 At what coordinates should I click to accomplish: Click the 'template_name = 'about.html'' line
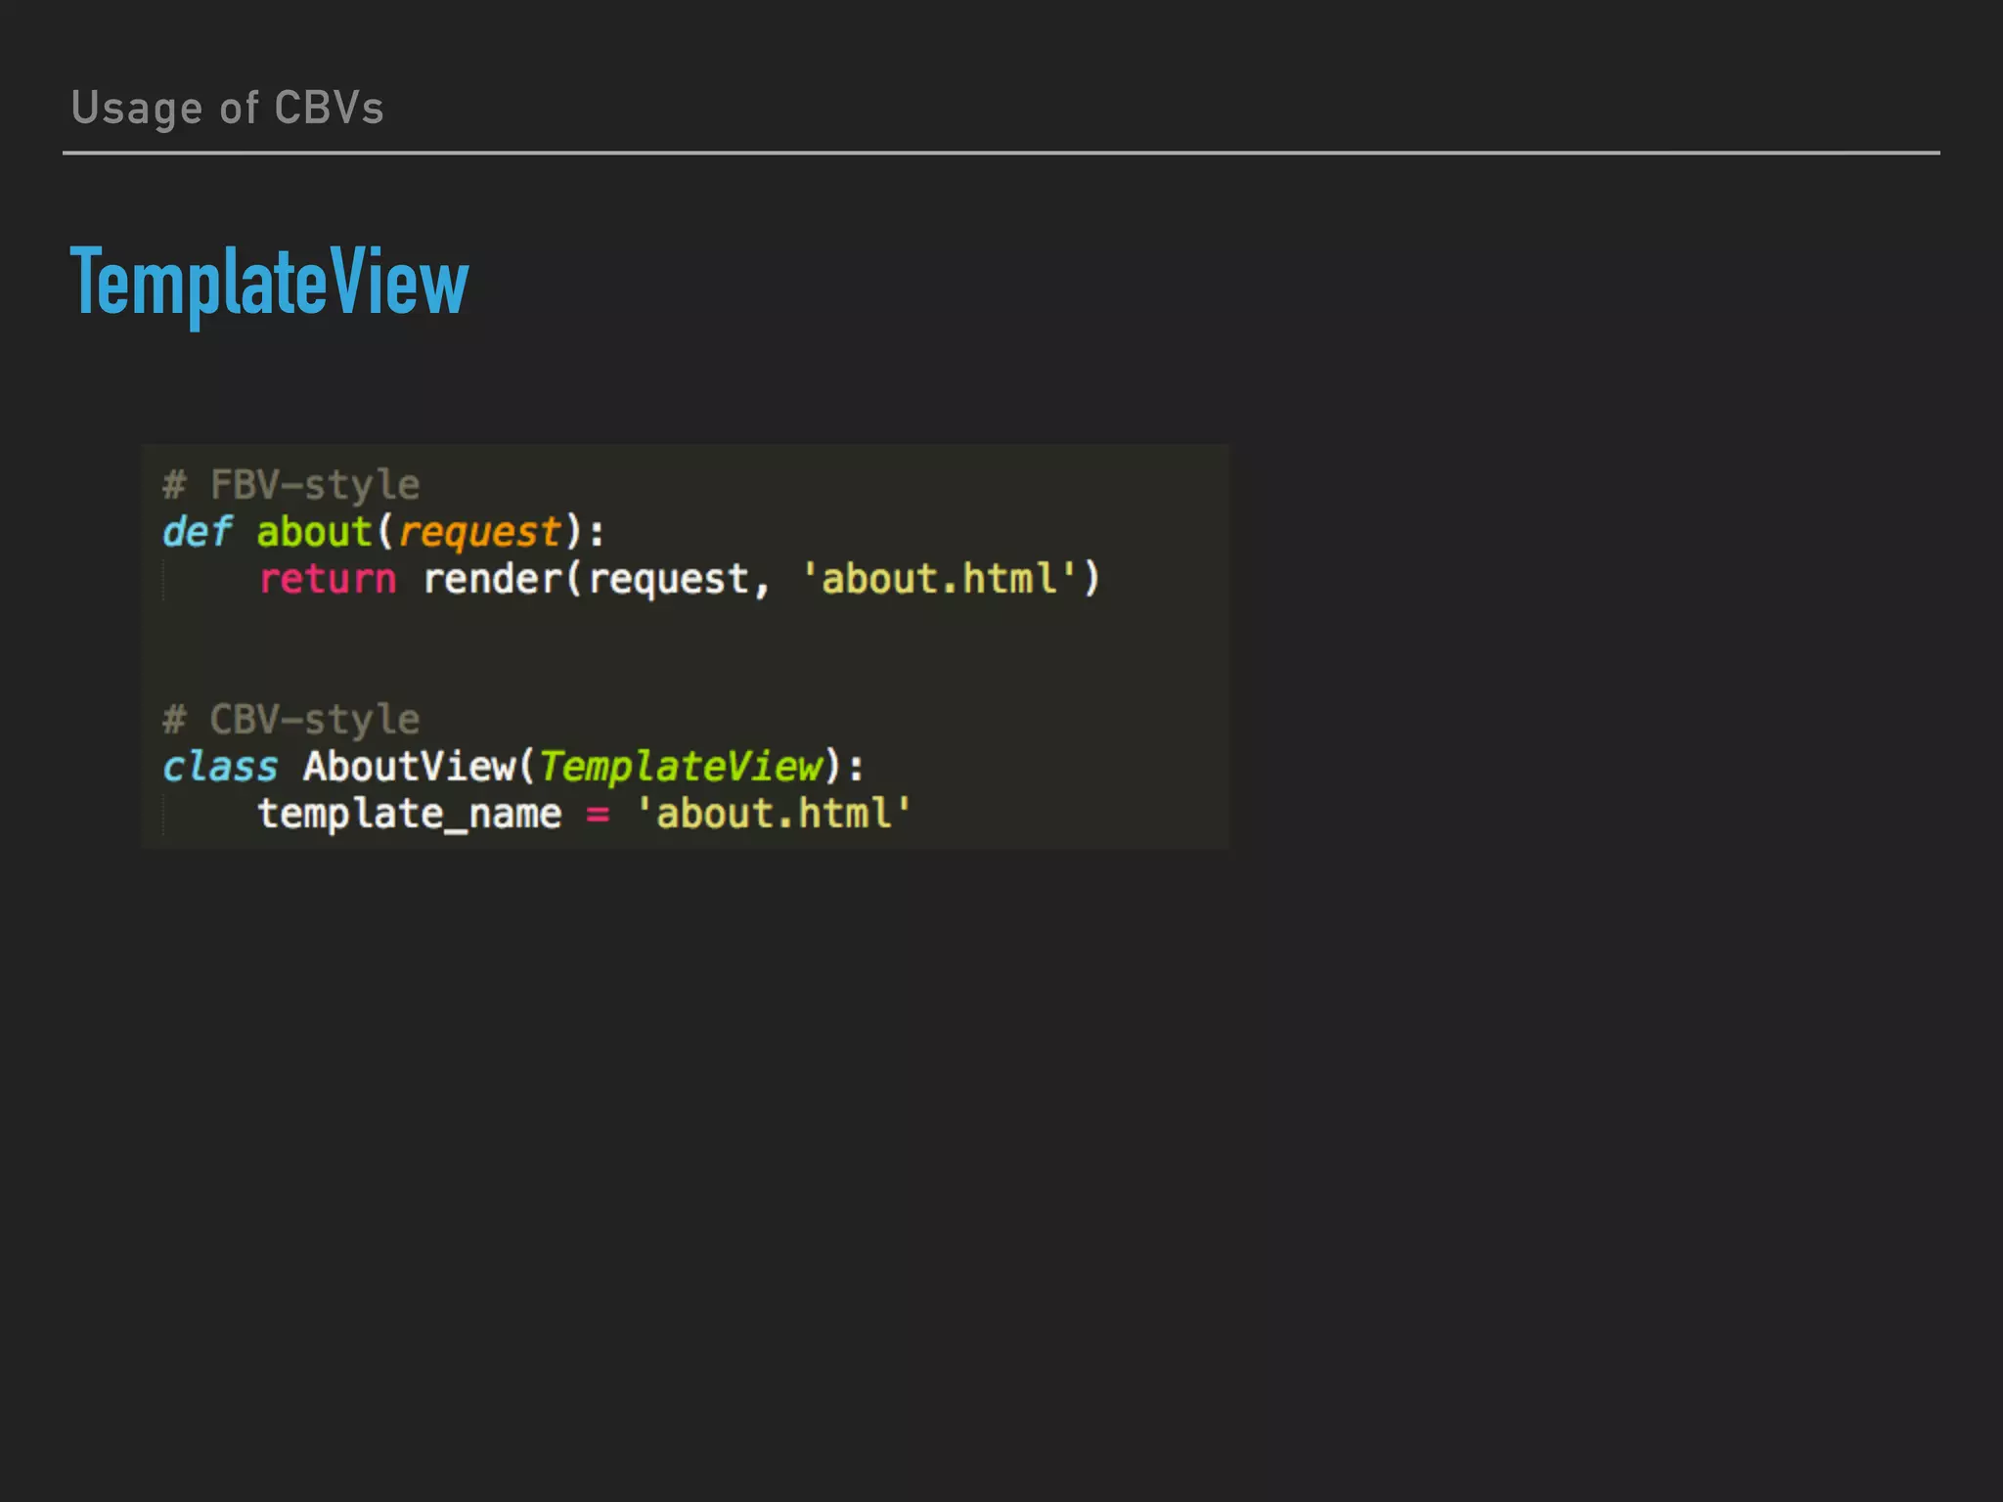pyautogui.click(x=585, y=814)
